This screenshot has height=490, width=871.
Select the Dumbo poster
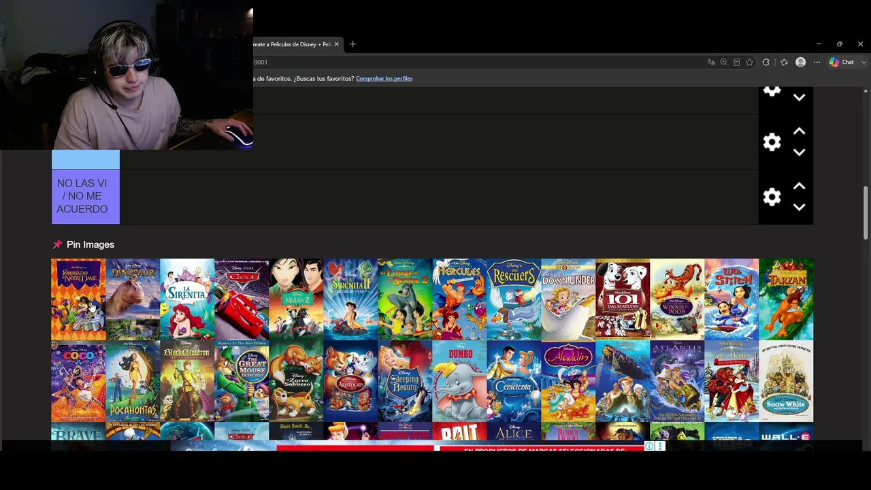(x=459, y=381)
